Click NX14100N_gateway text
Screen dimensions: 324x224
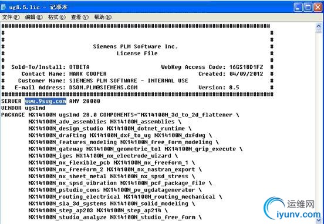(56, 149)
